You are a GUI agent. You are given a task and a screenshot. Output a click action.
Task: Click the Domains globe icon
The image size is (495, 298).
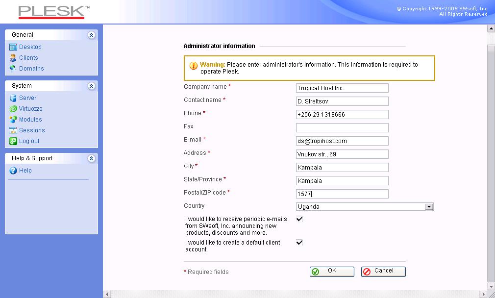click(x=13, y=69)
